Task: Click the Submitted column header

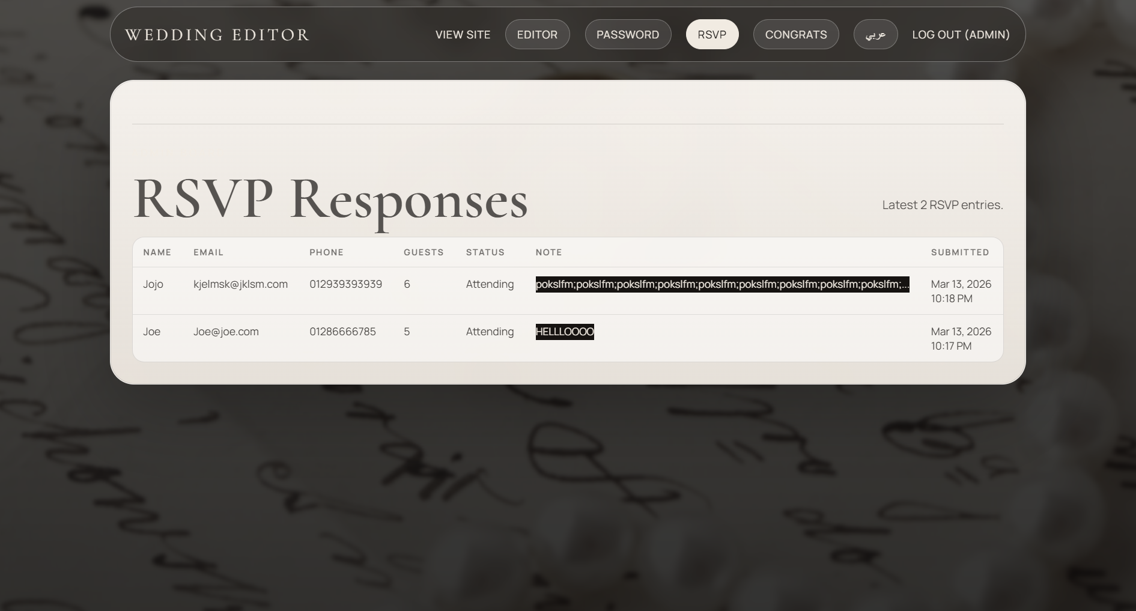Action: coord(959,252)
